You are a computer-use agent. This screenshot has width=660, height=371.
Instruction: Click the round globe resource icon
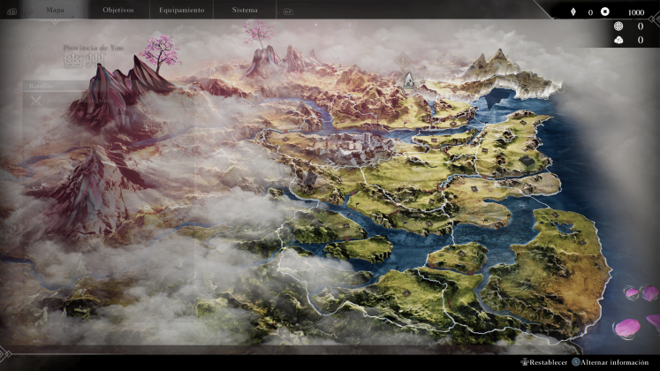618,26
